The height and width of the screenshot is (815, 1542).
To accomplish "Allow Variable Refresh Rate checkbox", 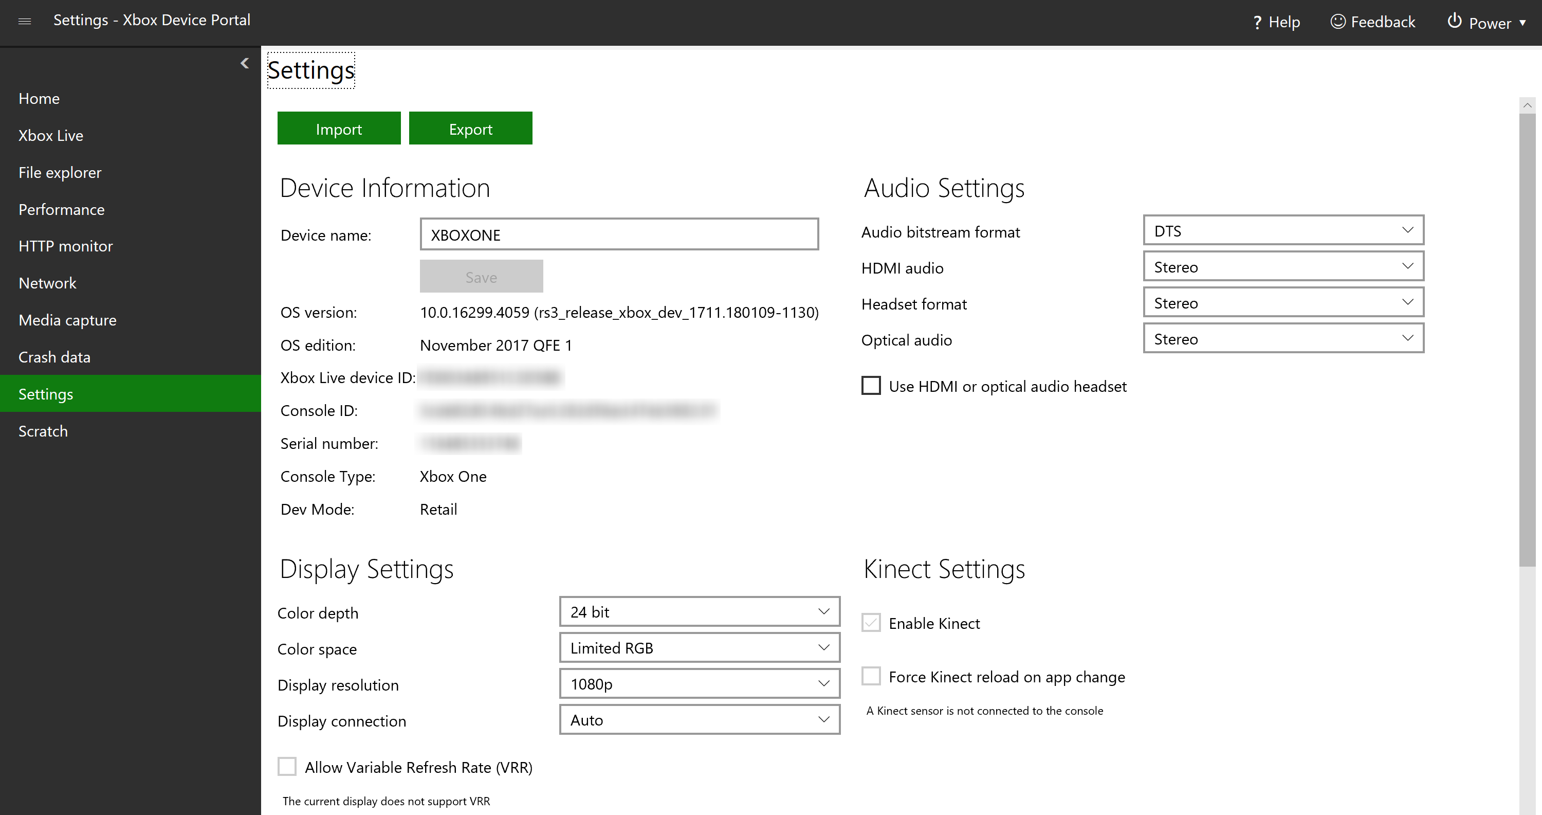I will click(287, 767).
